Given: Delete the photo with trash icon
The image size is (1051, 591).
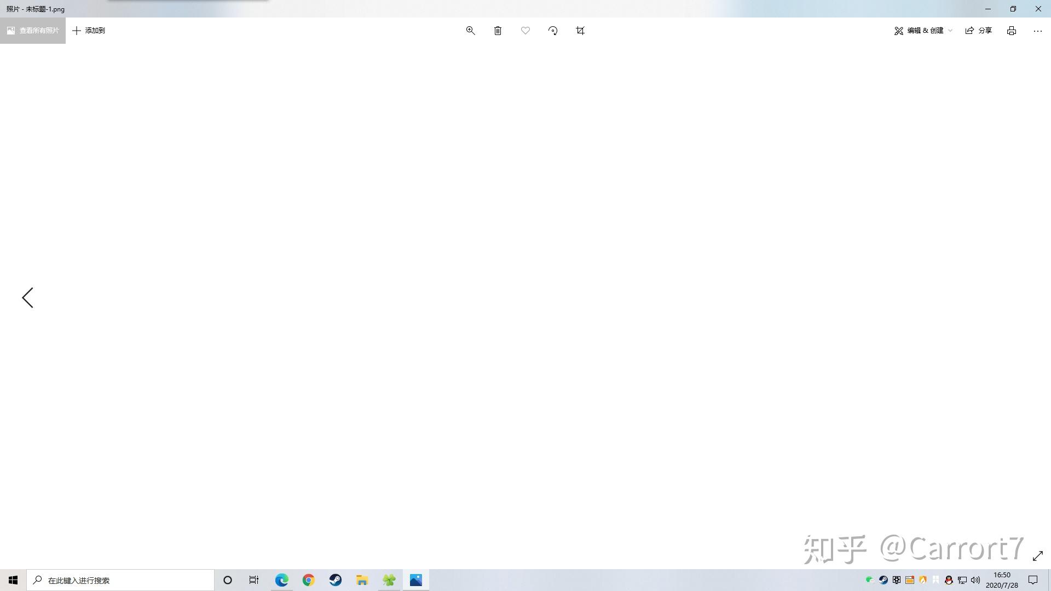Looking at the screenshot, I should click(498, 31).
